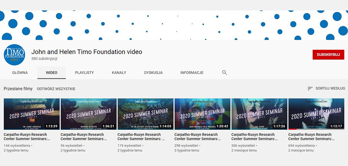This screenshot has width=348, height=166.
Task: Open the video title above 298 wyświetleń
Action: 198,137
